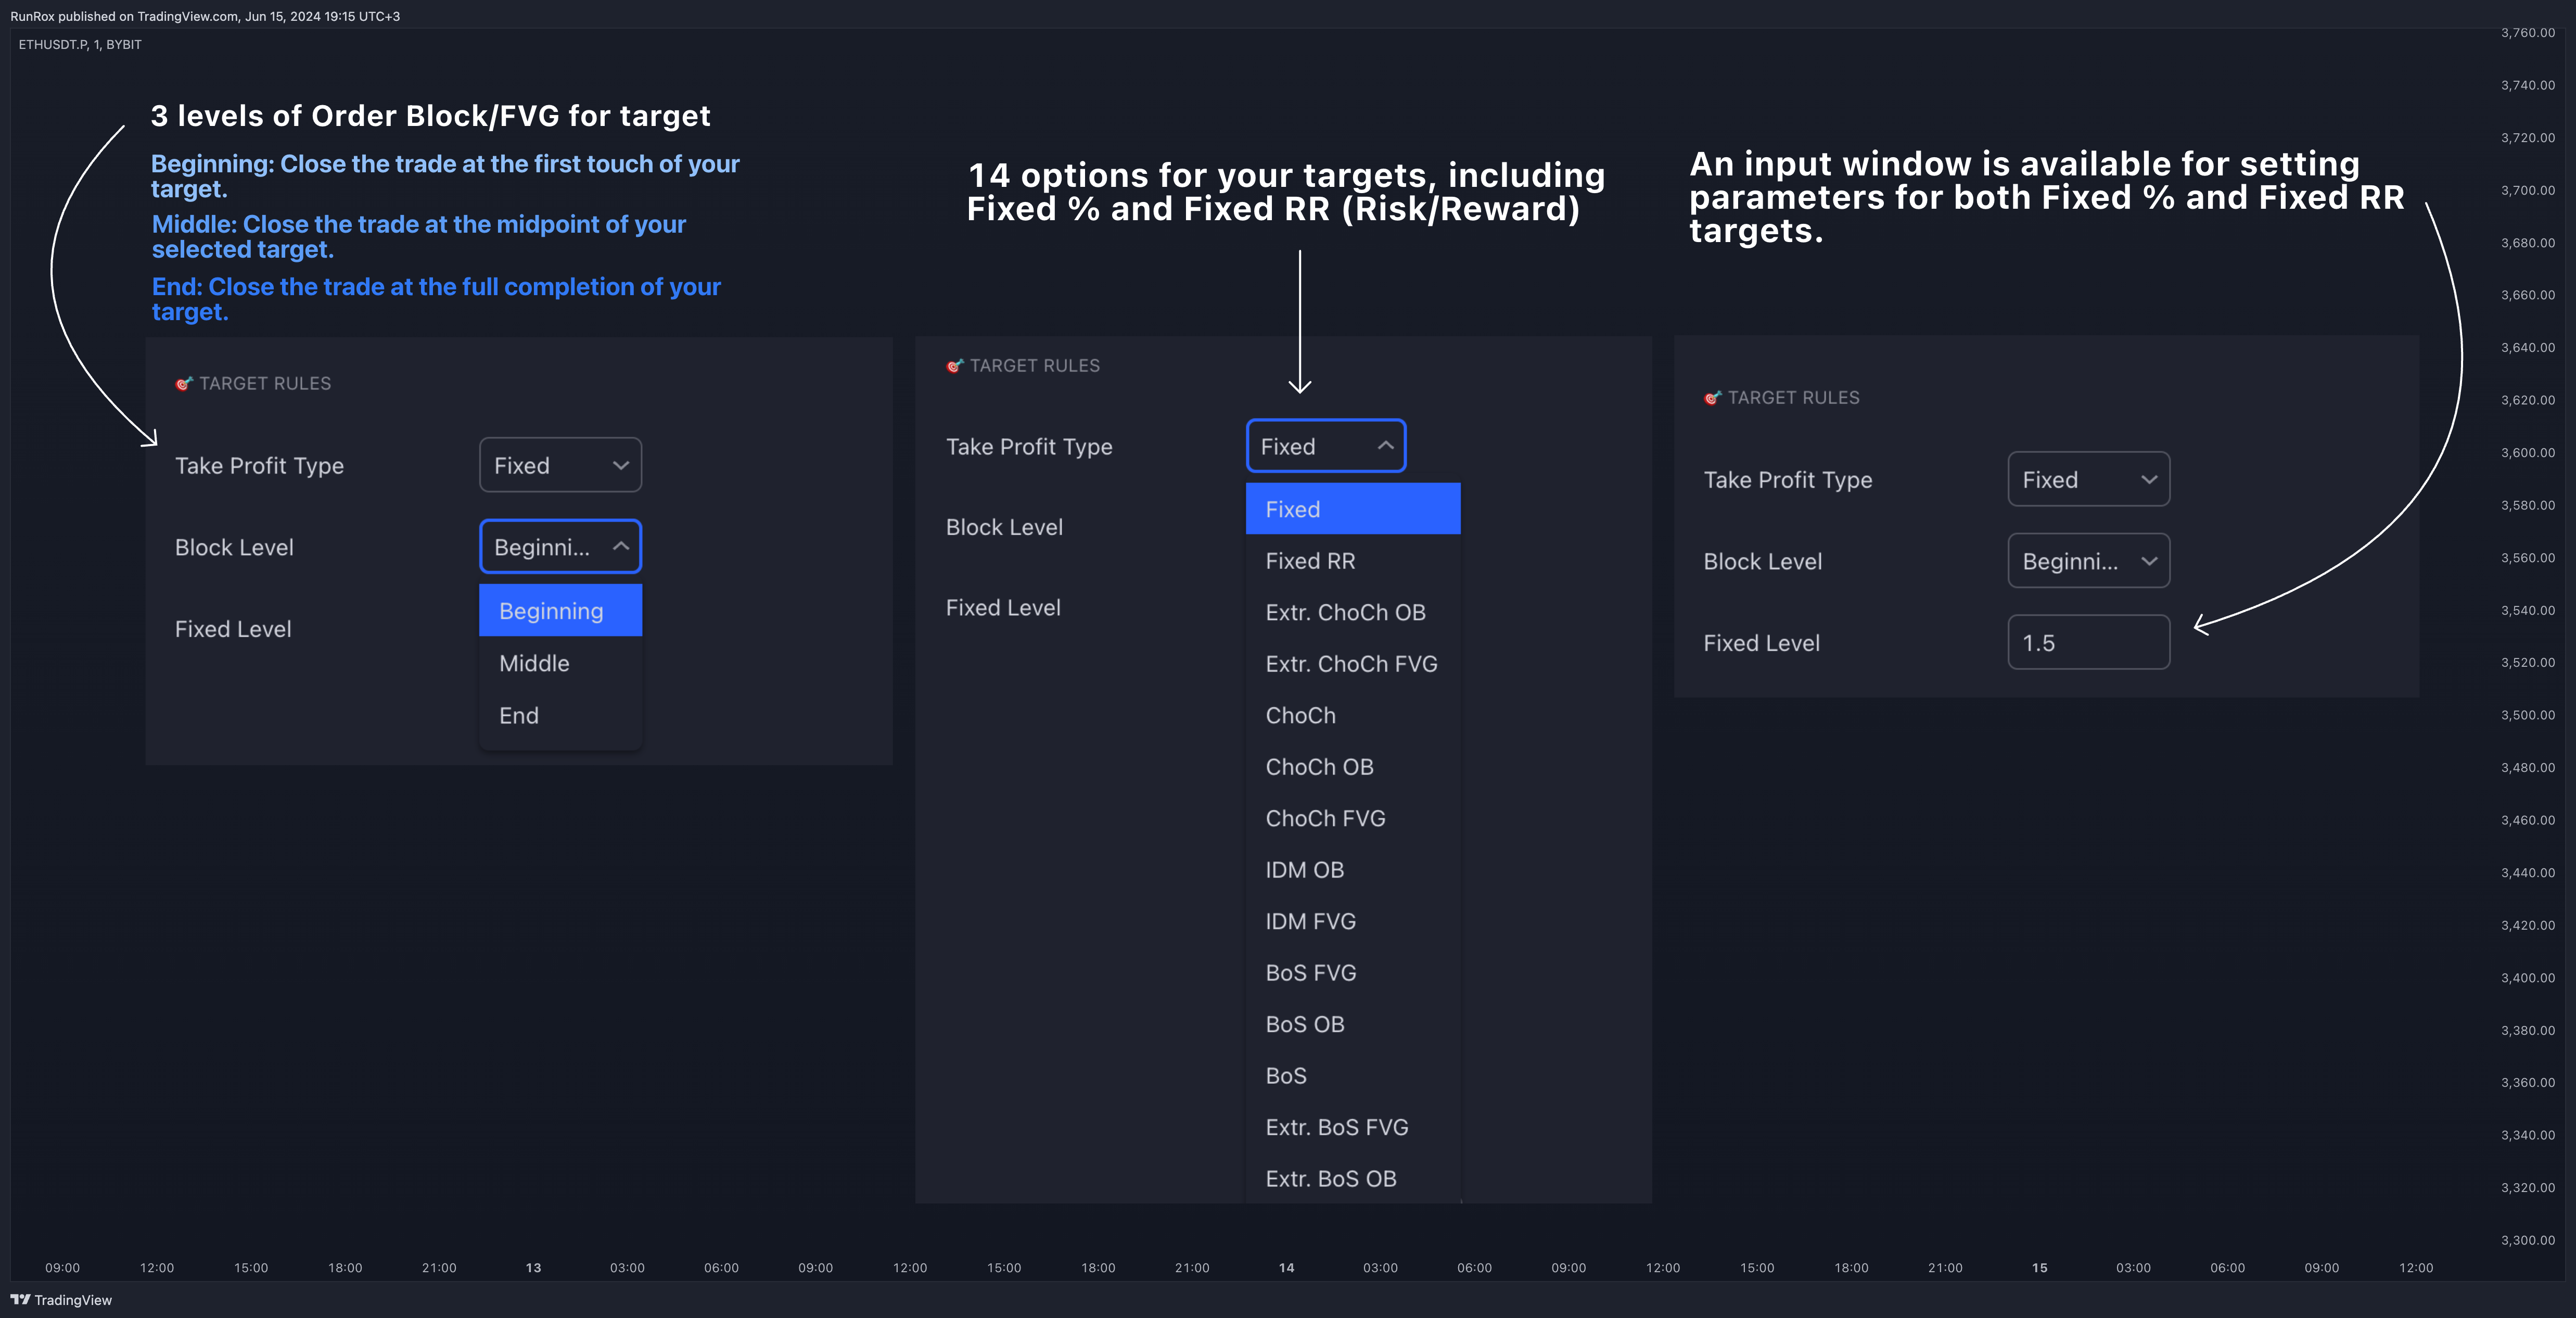The height and width of the screenshot is (1318, 2576).
Task: Click Fixed Level label in left panel
Action: point(233,629)
